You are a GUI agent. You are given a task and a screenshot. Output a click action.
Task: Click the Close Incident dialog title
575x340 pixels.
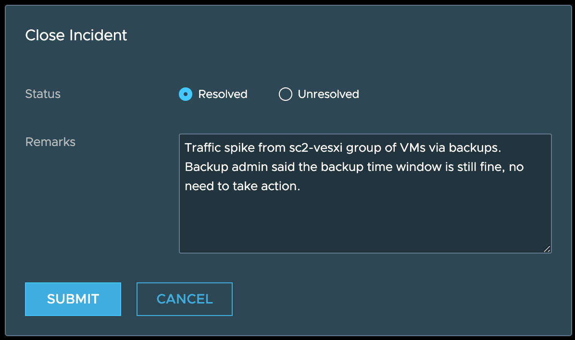click(76, 35)
